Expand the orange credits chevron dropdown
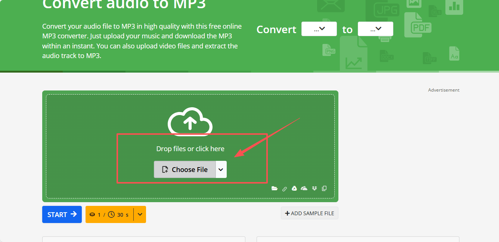This screenshot has height=242, width=499. (x=140, y=214)
